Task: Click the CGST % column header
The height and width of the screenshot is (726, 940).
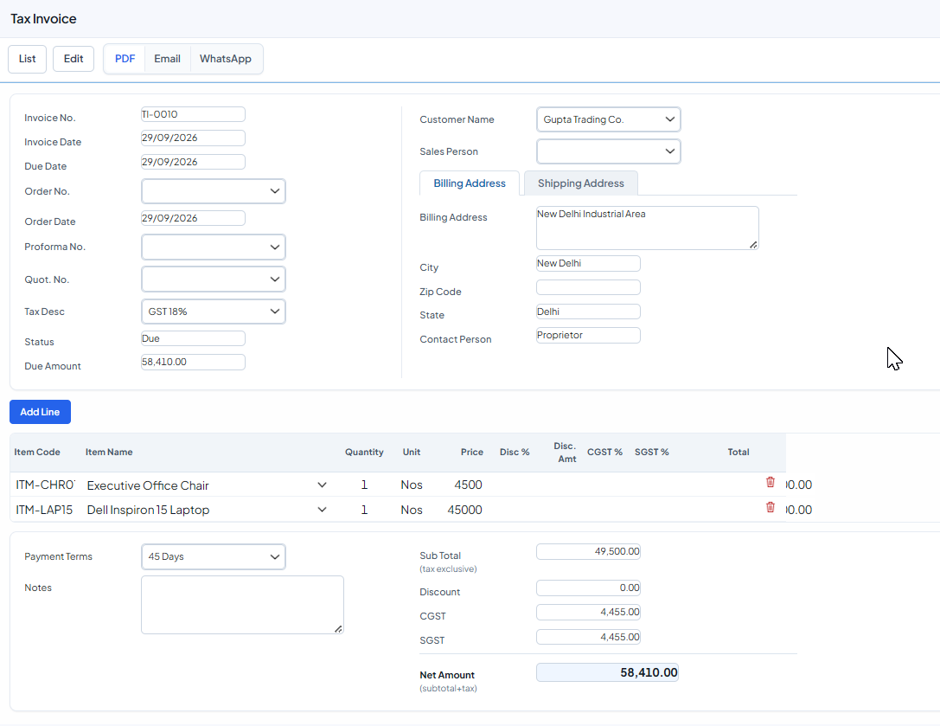Action: 604,453
